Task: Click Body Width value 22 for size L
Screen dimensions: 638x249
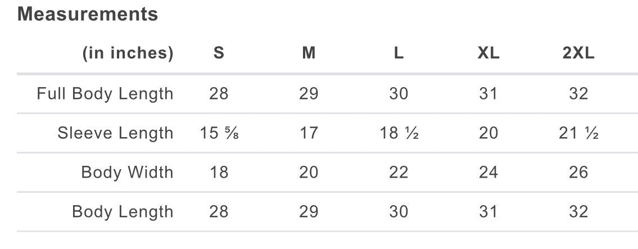Action: point(399,172)
